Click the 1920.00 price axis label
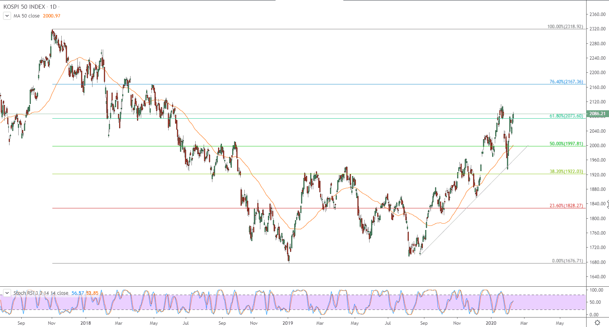 pos(597,175)
